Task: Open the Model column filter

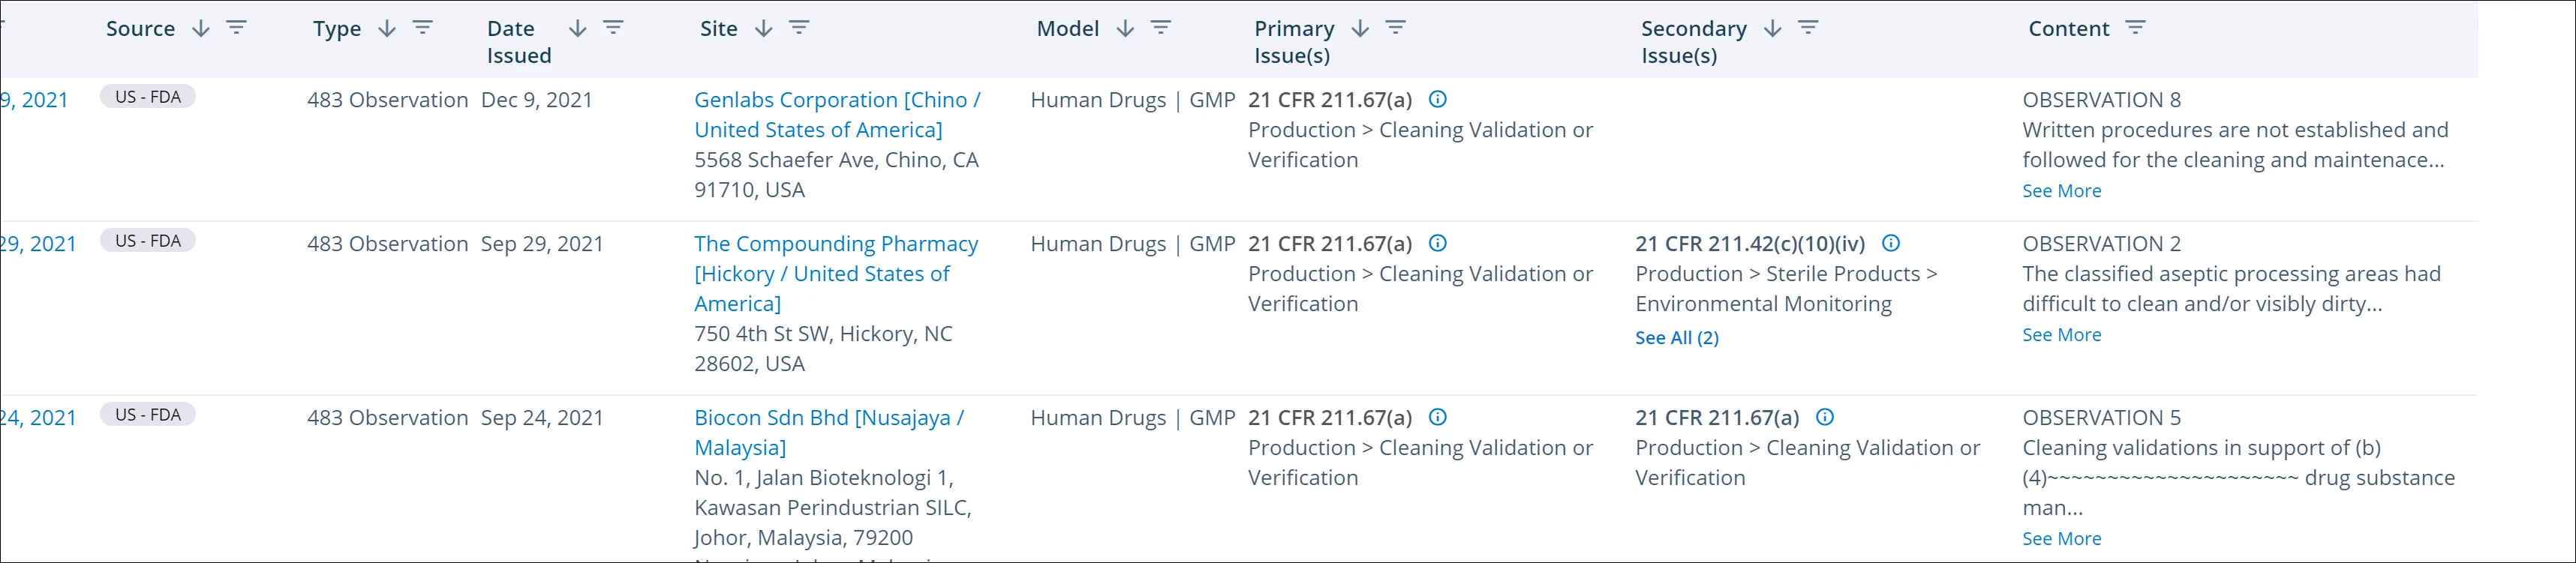Action: 1160,28
